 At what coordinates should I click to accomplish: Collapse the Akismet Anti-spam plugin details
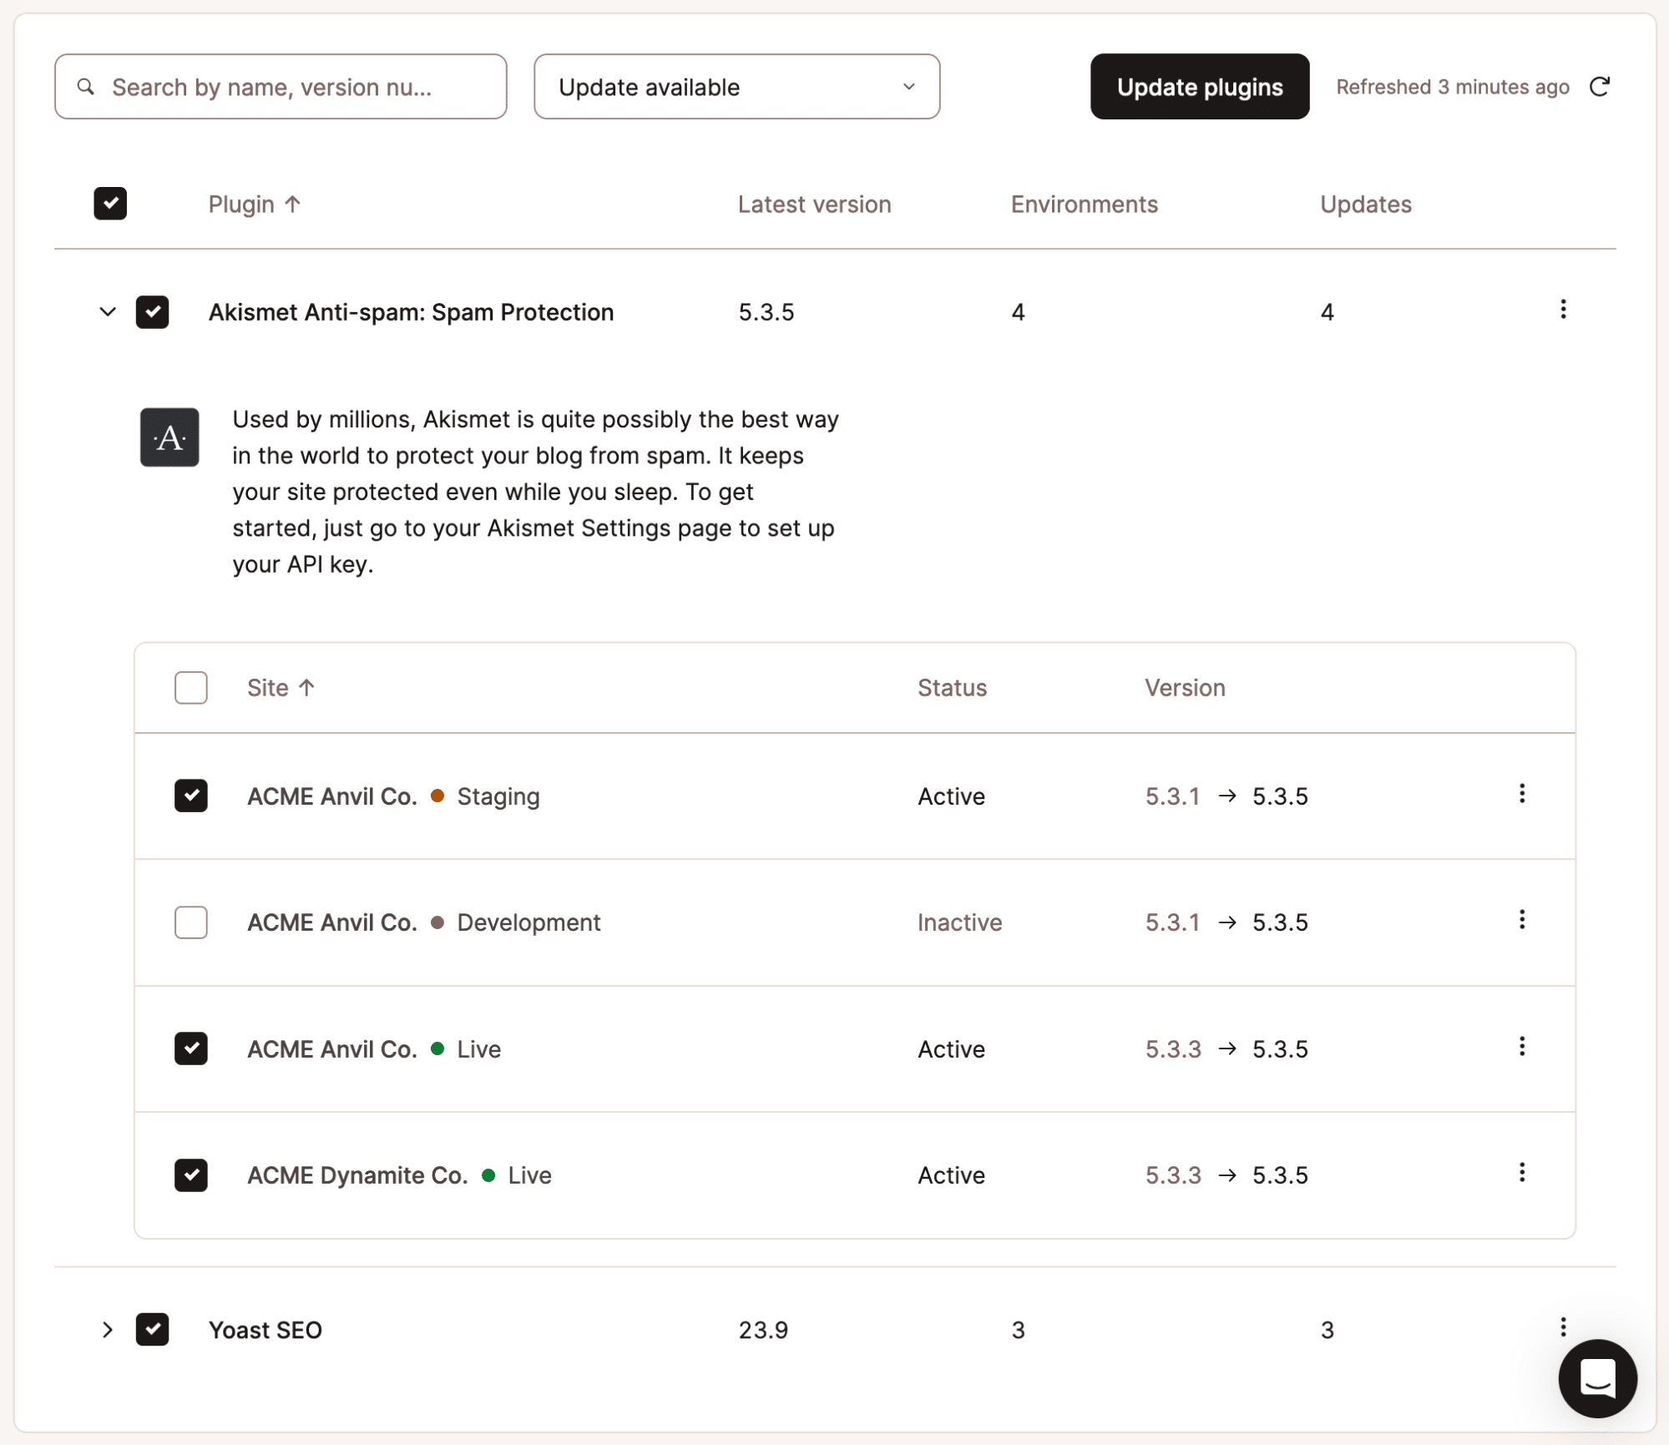(108, 311)
